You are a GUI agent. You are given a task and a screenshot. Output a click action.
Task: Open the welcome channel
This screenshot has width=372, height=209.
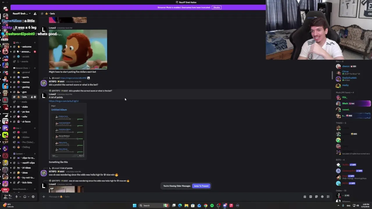[x=25, y=47]
